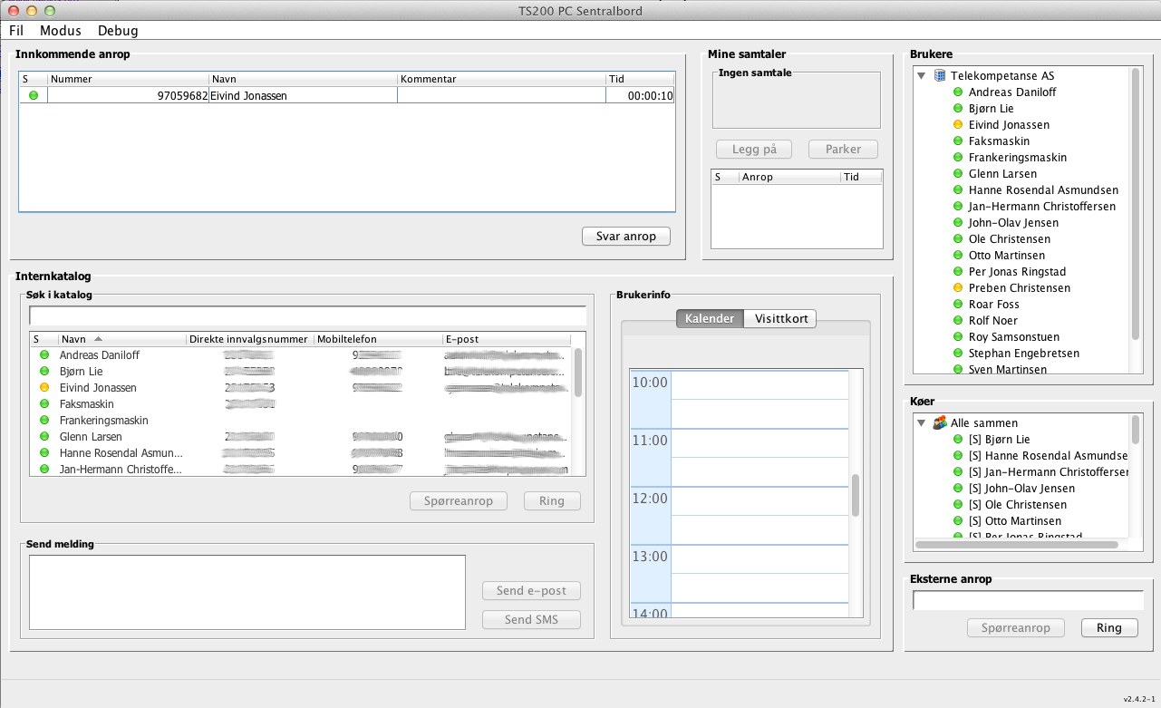Open the Fil menu
The image size is (1161, 708).
16,30
